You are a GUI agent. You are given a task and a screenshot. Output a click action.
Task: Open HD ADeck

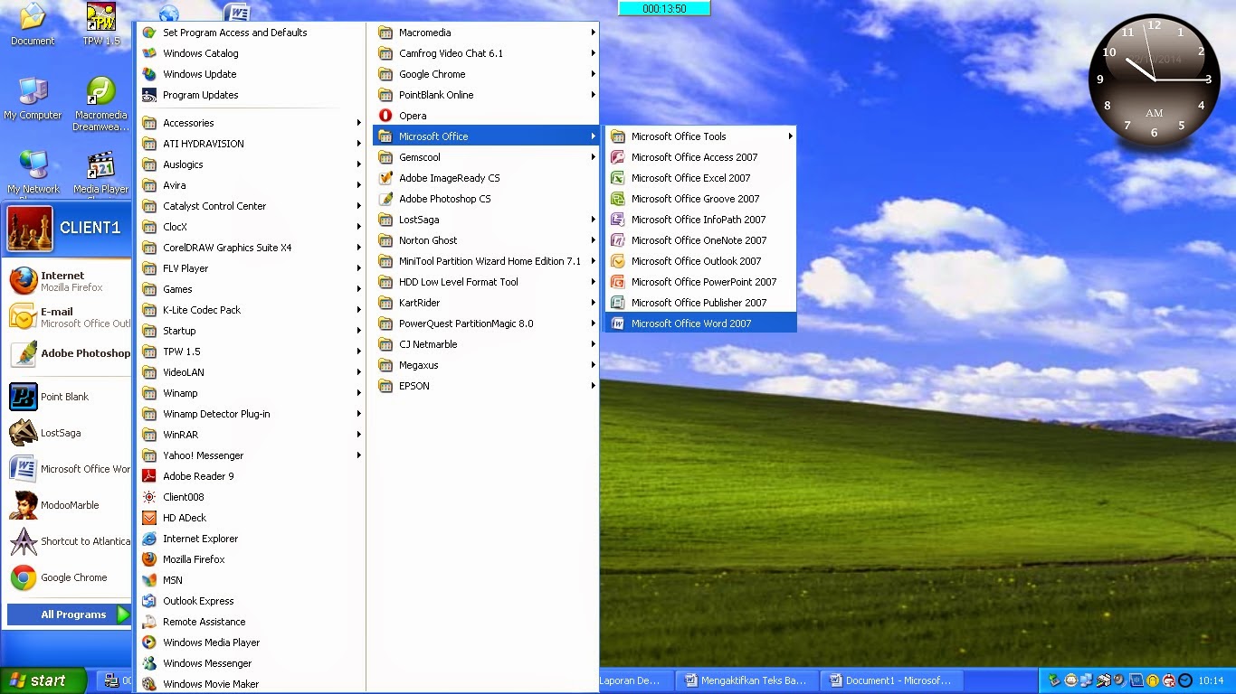[251, 518]
